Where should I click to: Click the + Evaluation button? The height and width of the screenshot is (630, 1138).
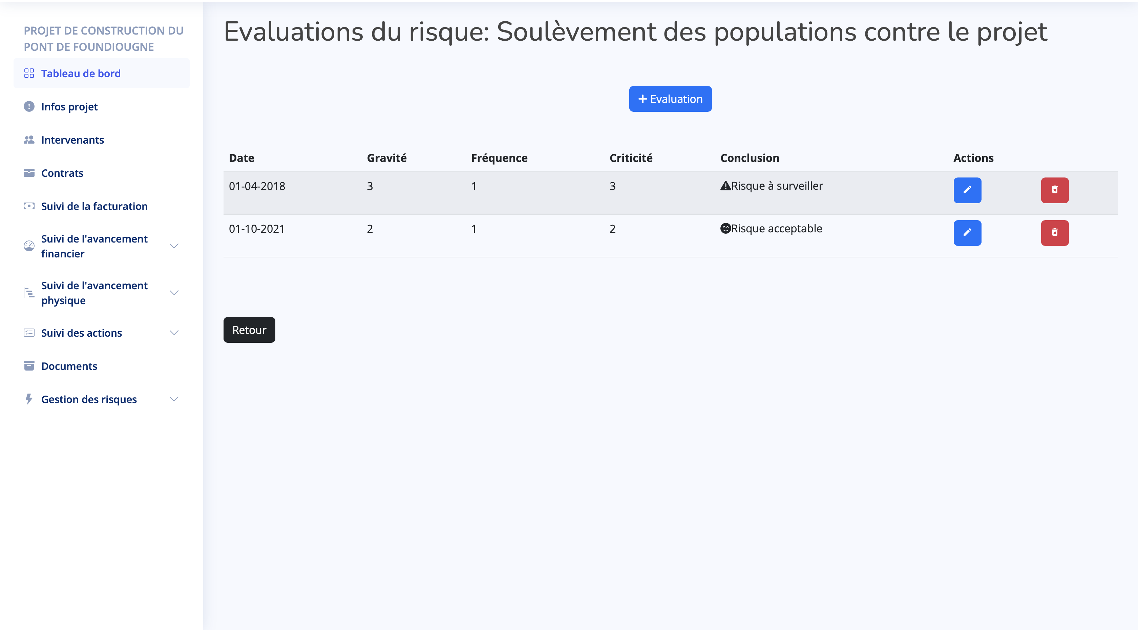click(670, 99)
